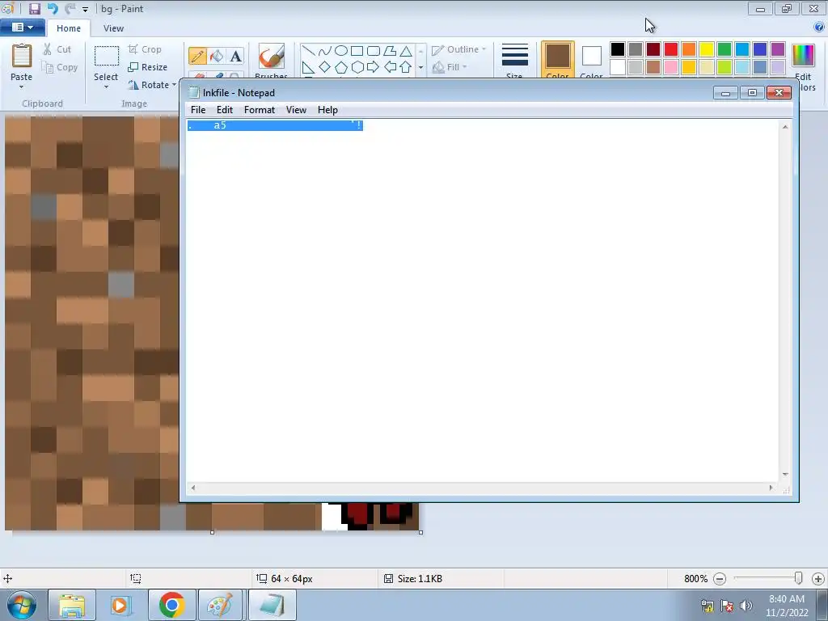Pick the Diamond shape
This screenshot has height=621, width=828.
click(x=325, y=67)
